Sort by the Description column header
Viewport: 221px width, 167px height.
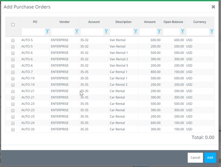click(x=123, y=22)
